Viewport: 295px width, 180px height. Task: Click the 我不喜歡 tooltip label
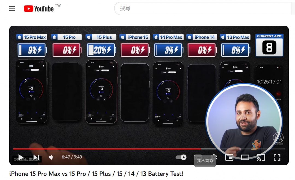(205, 161)
